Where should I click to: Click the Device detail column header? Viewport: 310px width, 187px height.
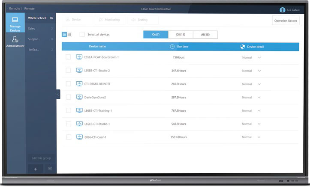click(x=255, y=47)
